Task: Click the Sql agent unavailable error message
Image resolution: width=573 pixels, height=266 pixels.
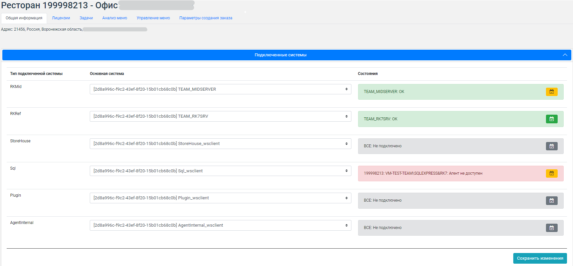Action: click(423, 173)
